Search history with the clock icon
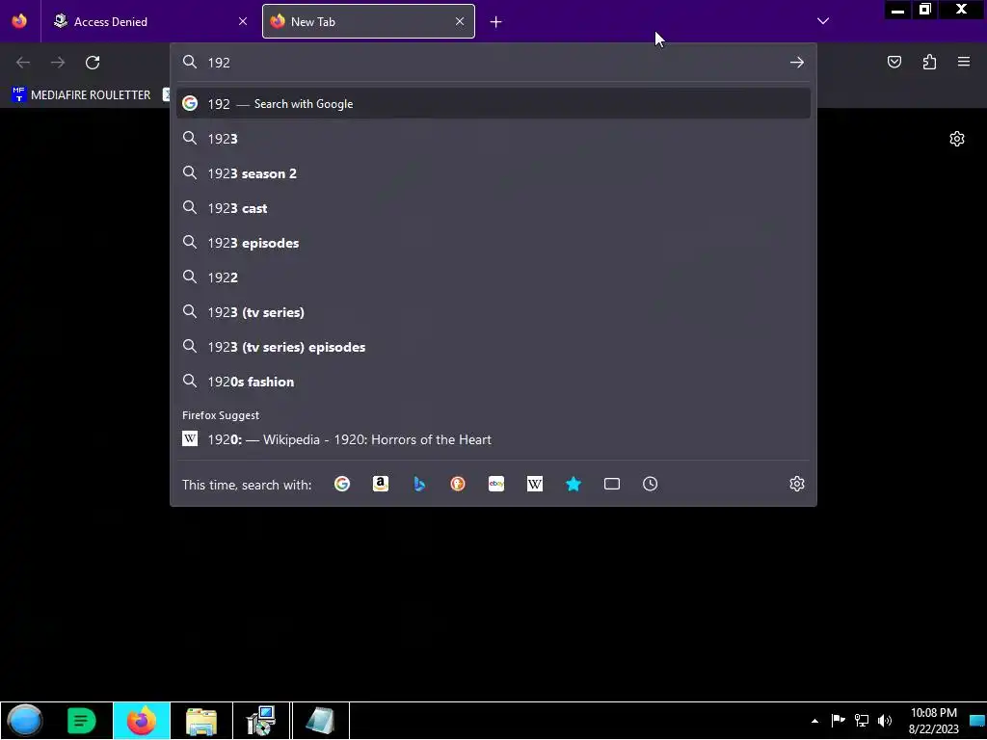 pos(651,484)
